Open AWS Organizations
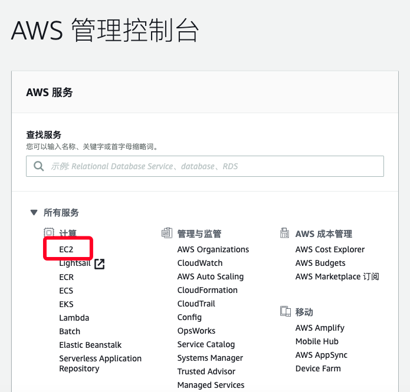This screenshot has width=410, height=392. pyautogui.click(x=213, y=249)
